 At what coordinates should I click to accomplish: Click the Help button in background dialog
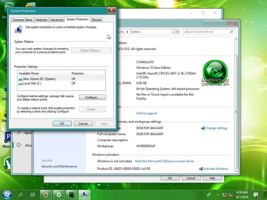(x=212, y=178)
